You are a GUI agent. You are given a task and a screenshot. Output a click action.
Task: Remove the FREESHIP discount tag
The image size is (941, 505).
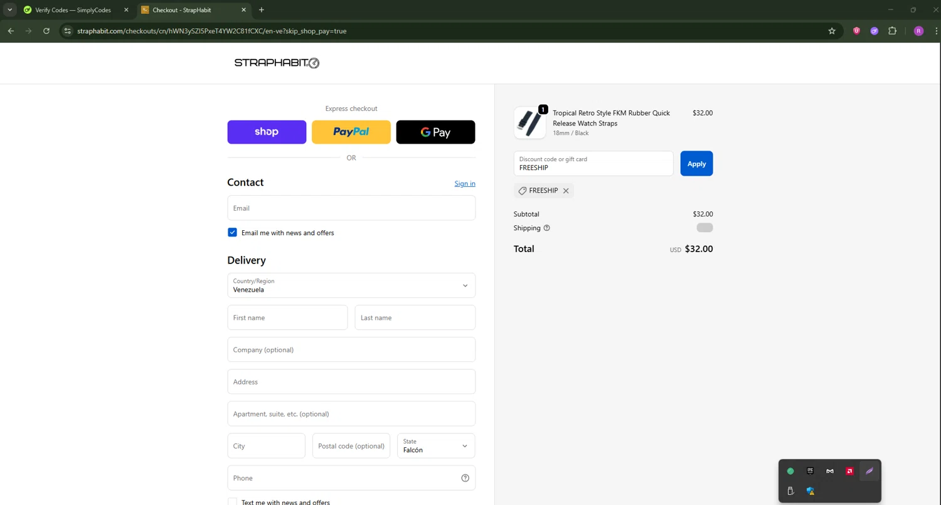566,191
